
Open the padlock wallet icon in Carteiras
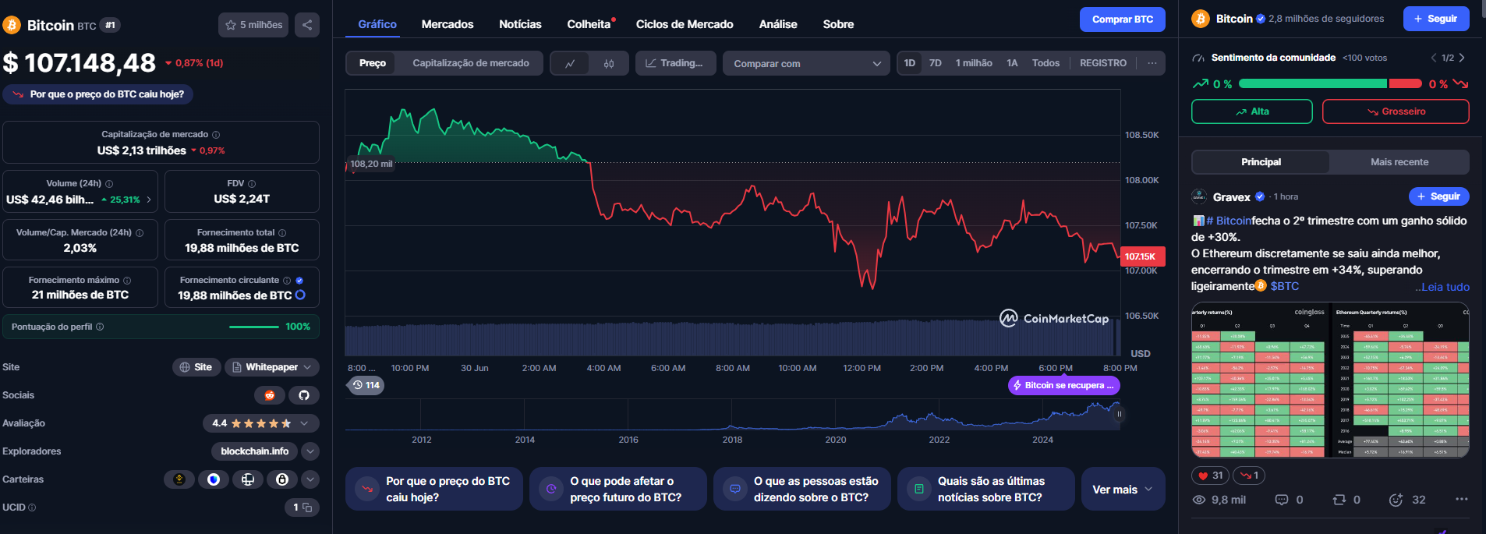tap(282, 479)
